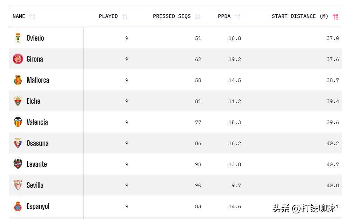Image resolution: width=342 pixels, height=219 pixels.
Task: Click the Oviedo club crest icon
Action: coord(18,38)
